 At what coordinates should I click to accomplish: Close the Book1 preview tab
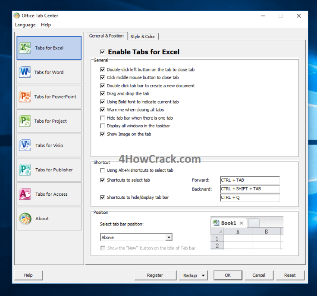coord(242,223)
